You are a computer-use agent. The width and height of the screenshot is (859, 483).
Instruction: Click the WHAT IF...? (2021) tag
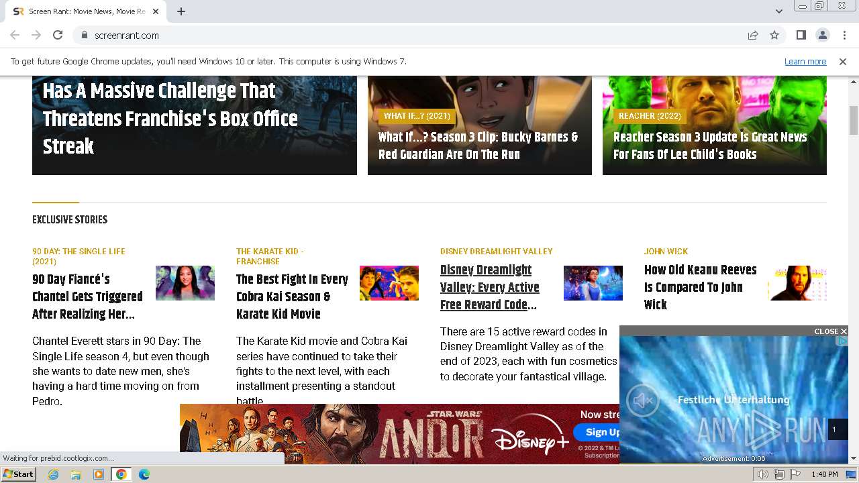pos(417,116)
